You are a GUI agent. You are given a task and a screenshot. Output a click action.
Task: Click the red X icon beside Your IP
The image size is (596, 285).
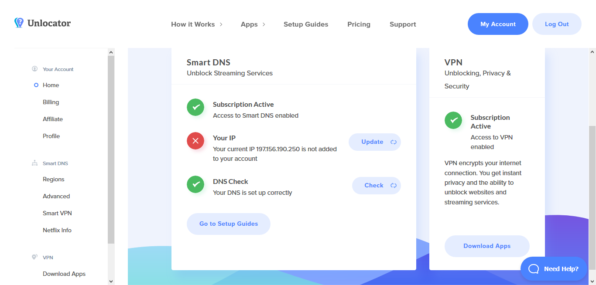(x=195, y=141)
